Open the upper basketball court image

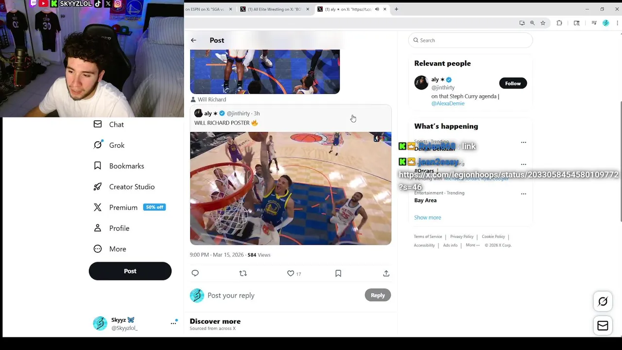[265, 71]
